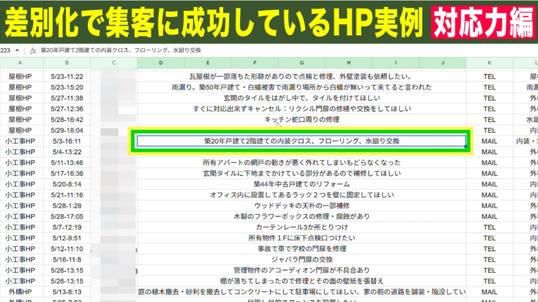This screenshot has height=302, width=538.
Task: Select the 小工事HP cell dated 5/3-16:11
Action: point(20,141)
